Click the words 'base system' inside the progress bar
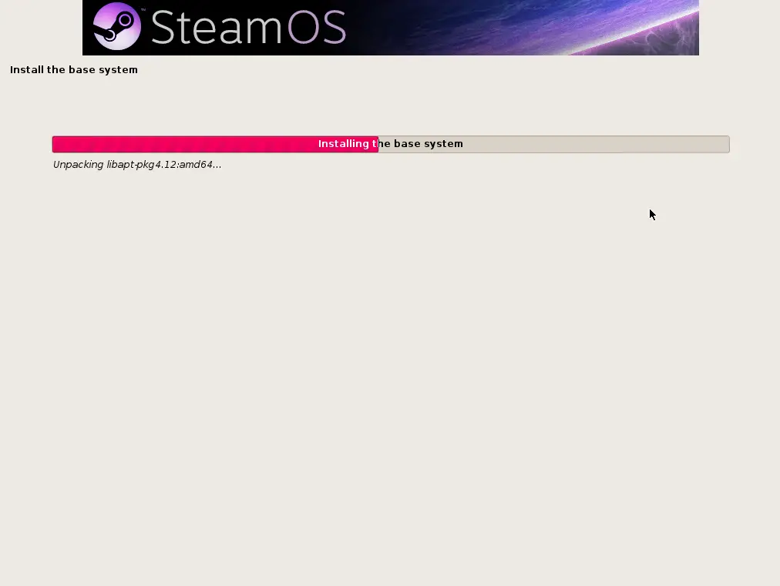The image size is (780, 586). click(x=429, y=144)
